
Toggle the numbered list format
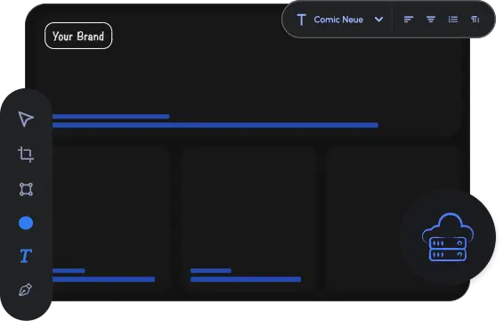[x=453, y=20]
